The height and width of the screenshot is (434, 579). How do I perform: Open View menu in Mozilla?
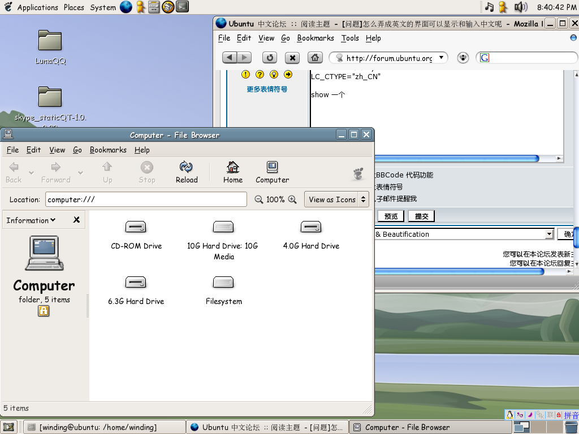click(x=266, y=38)
